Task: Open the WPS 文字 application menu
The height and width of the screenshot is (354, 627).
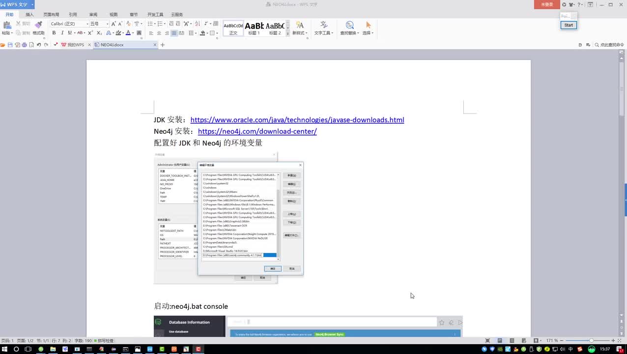Action: [x=17, y=4]
